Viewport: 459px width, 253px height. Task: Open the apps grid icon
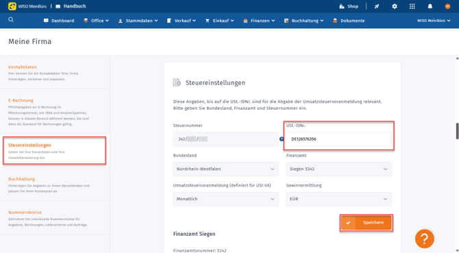click(x=412, y=6)
